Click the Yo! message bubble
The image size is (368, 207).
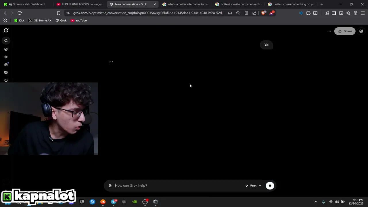point(267,45)
